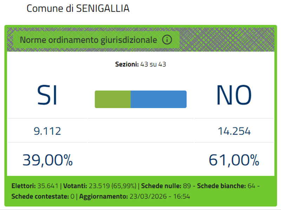Click the 'Comune di SENIGALLIA' heading
The height and width of the screenshot is (210, 281).
coord(78,9)
